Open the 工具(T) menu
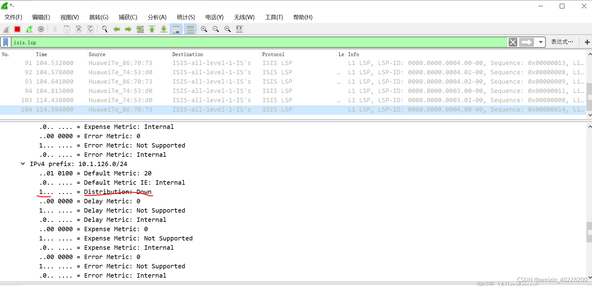This screenshot has width=592, height=286. point(274,17)
